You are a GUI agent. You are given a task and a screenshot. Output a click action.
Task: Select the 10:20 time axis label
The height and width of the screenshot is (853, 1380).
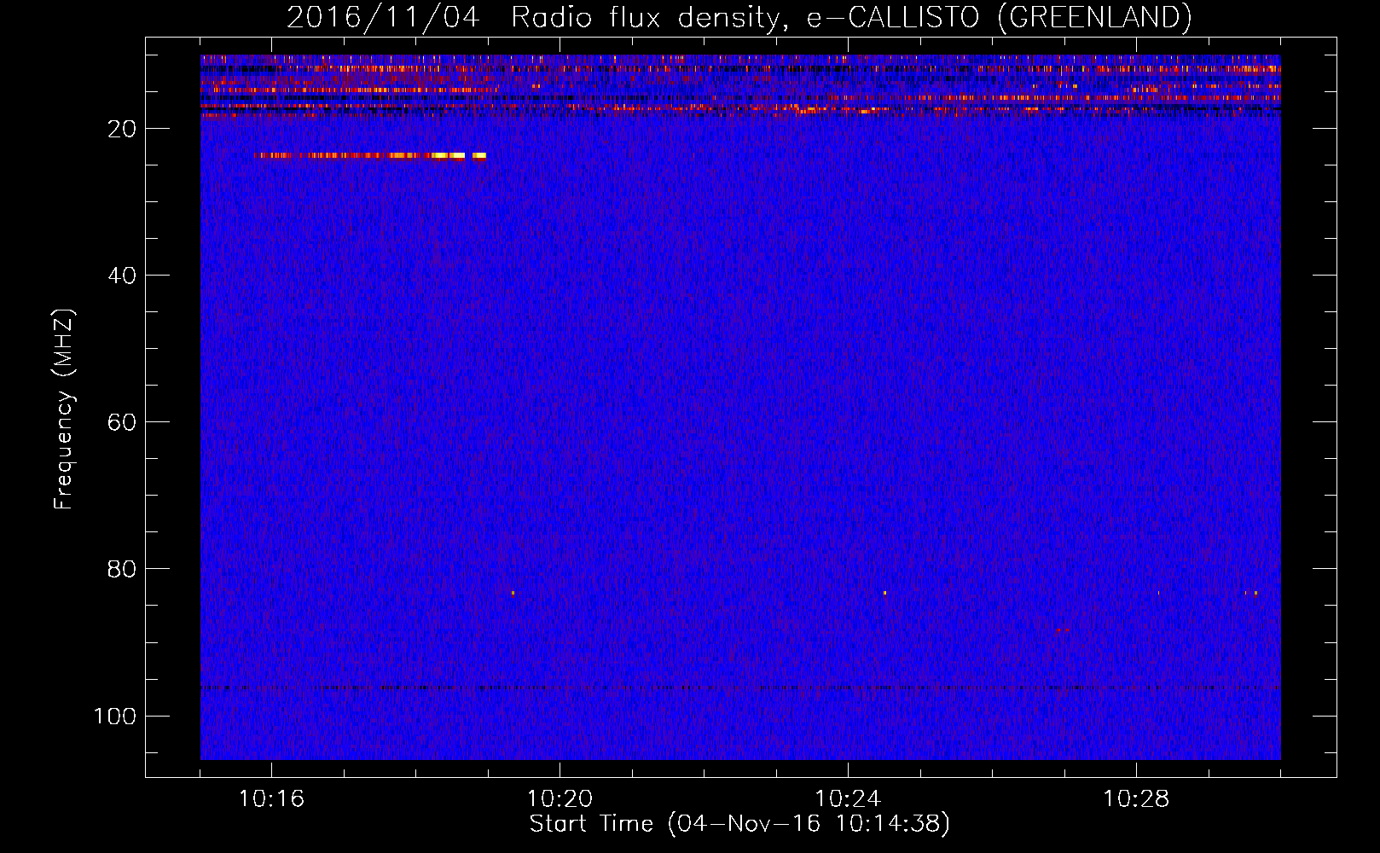[560, 799]
